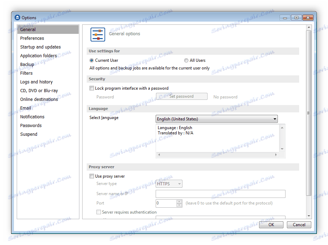Viewport: 328px width, 245px height.
Task: Go to the Backup category
Action: point(48,65)
